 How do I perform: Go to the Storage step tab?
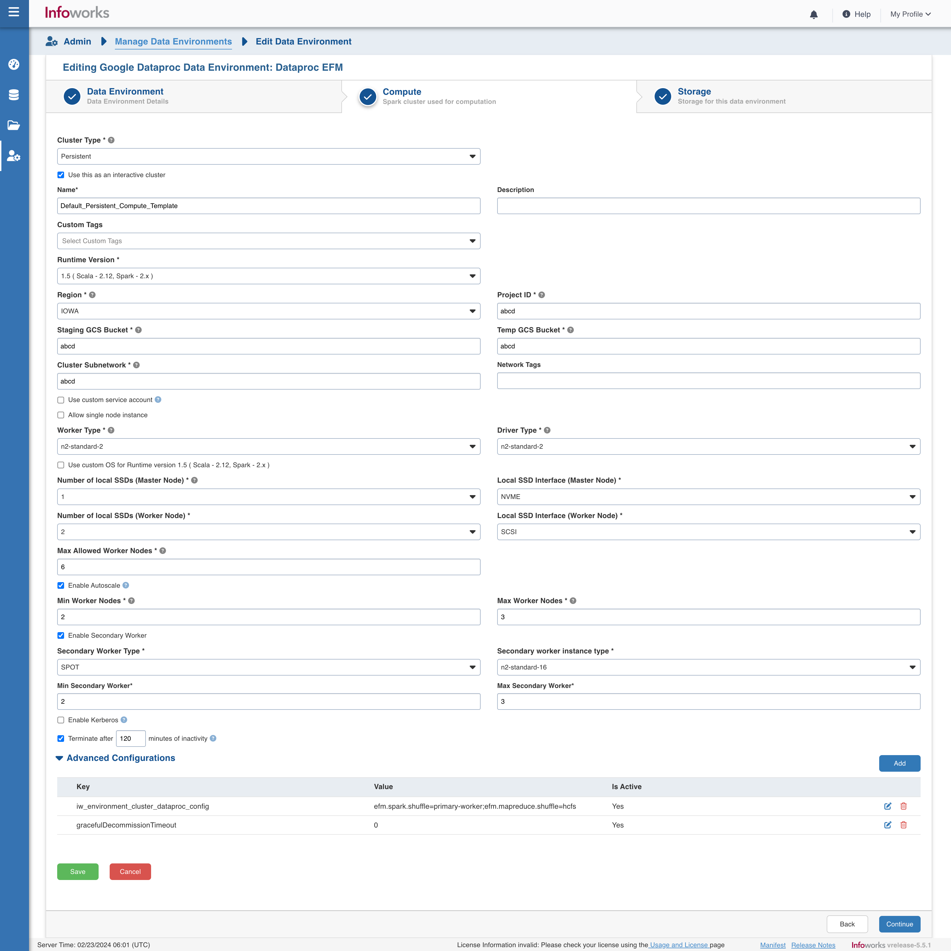[x=784, y=96]
